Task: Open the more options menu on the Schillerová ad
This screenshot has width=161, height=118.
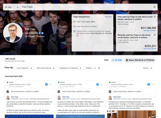Action: click(153, 85)
